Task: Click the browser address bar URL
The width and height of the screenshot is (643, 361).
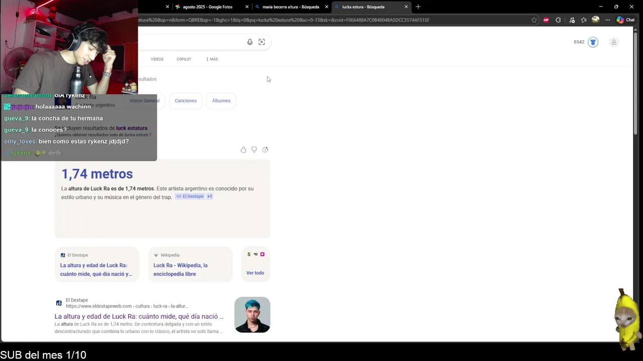Action: pyautogui.click(x=284, y=20)
